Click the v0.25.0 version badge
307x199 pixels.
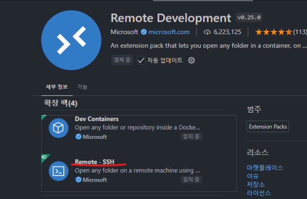tap(249, 18)
